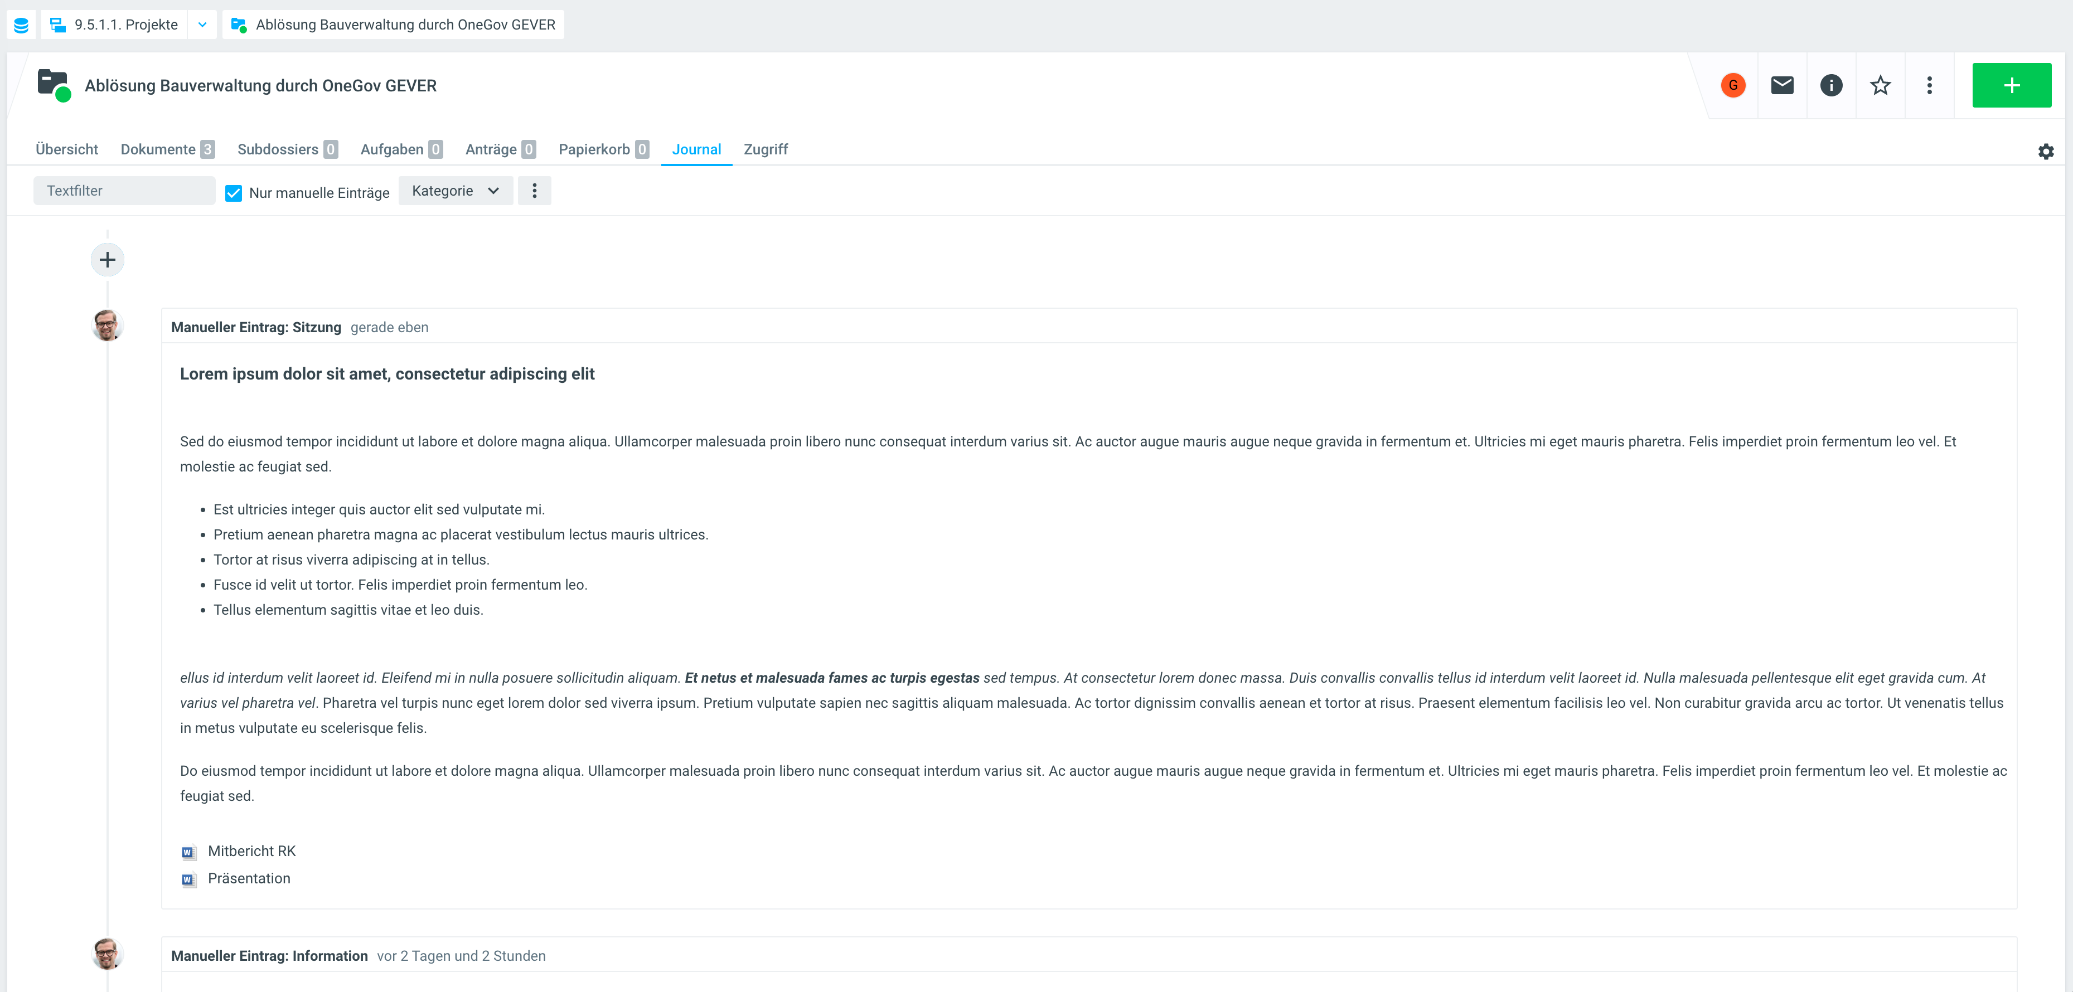Mark dossier as favorite with star icon
The width and height of the screenshot is (2073, 992).
pos(1880,85)
